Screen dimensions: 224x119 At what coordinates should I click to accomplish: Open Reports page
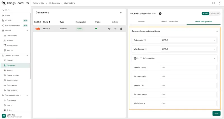pos(15,51)
